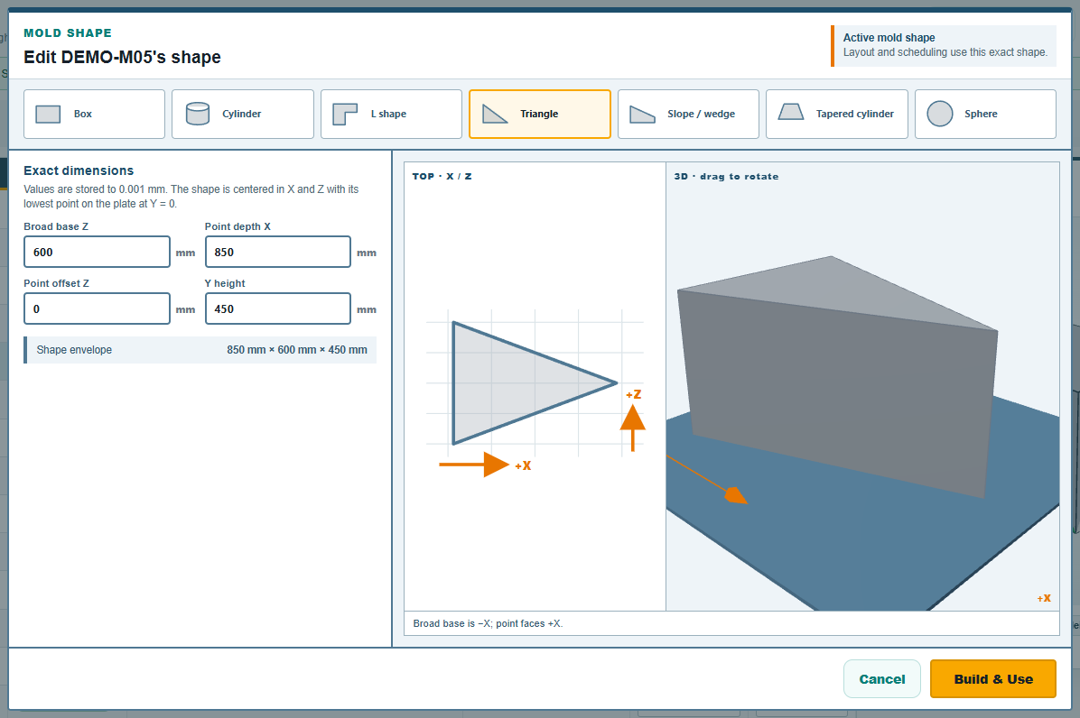1080x718 pixels.
Task: Click the Sphere shape label
Action: (x=981, y=115)
